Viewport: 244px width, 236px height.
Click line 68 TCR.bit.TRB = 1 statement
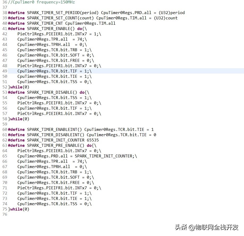coord(54,172)
